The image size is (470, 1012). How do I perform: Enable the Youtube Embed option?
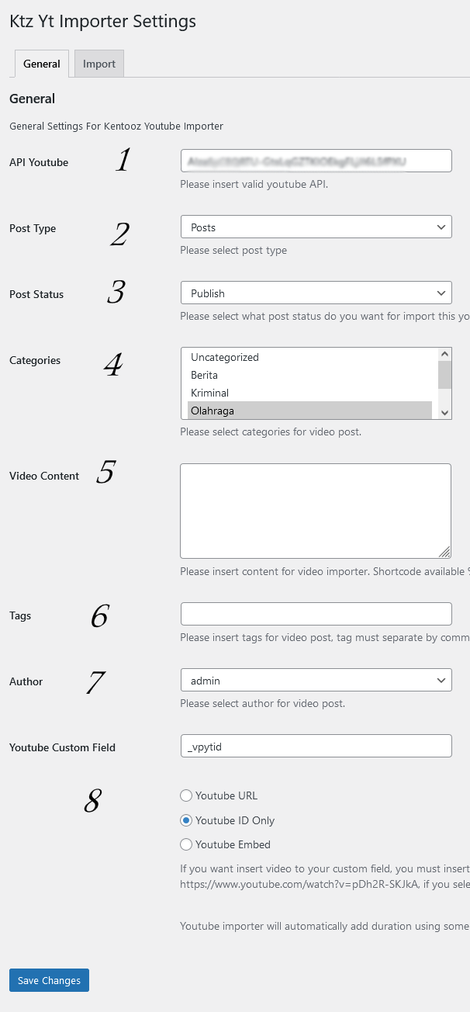pyautogui.click(x=186, y=844)
